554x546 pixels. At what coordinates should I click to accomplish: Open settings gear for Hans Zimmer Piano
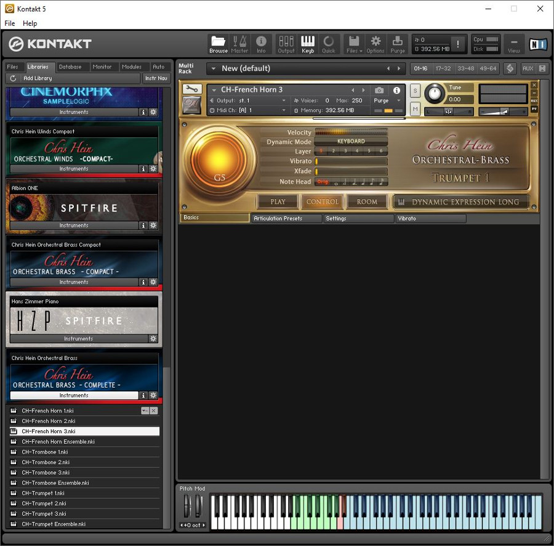[153, 338]
